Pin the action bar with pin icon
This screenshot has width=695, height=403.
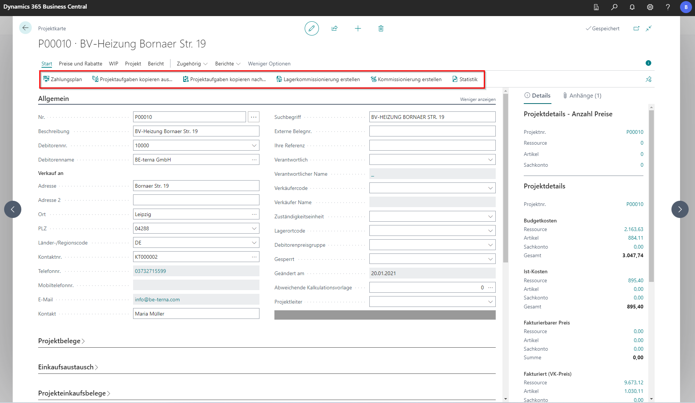[x=649, y=79]
